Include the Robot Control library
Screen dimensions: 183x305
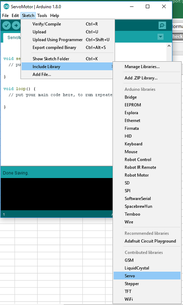coord(147,160)
